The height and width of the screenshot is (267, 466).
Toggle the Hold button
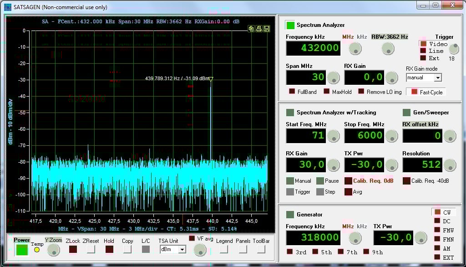click(x=109, y=249)
